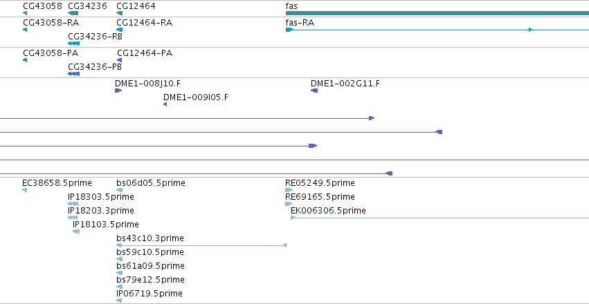Click the IP18203.3prime EST glyph
Screen dimensions: 589x304
click(x=73, y=218)
